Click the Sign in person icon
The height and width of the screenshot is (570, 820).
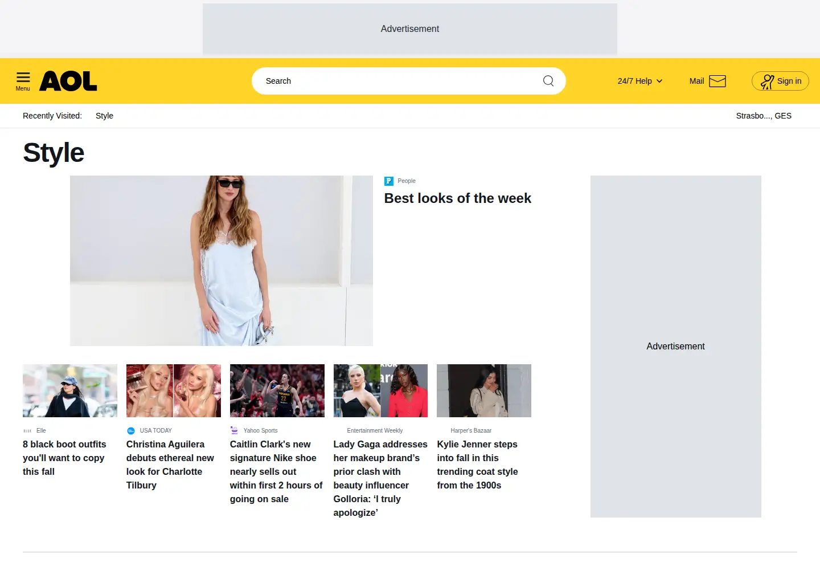pyautogui.click(x=768, y=82)
